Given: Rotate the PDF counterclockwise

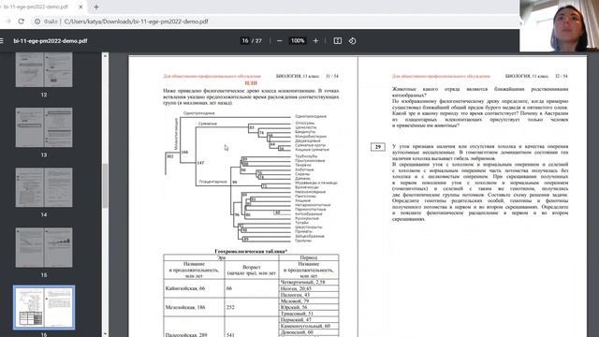Looking at the screenshot, I should pyautogui.click(x=352, y=40).
